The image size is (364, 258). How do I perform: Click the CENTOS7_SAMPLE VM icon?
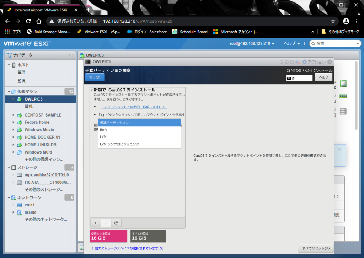point(20,115)
